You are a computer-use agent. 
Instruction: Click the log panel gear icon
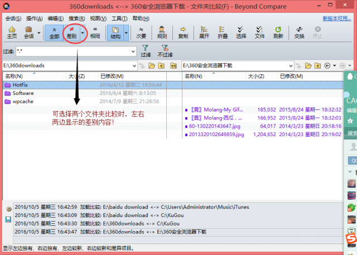pos(9,209)
